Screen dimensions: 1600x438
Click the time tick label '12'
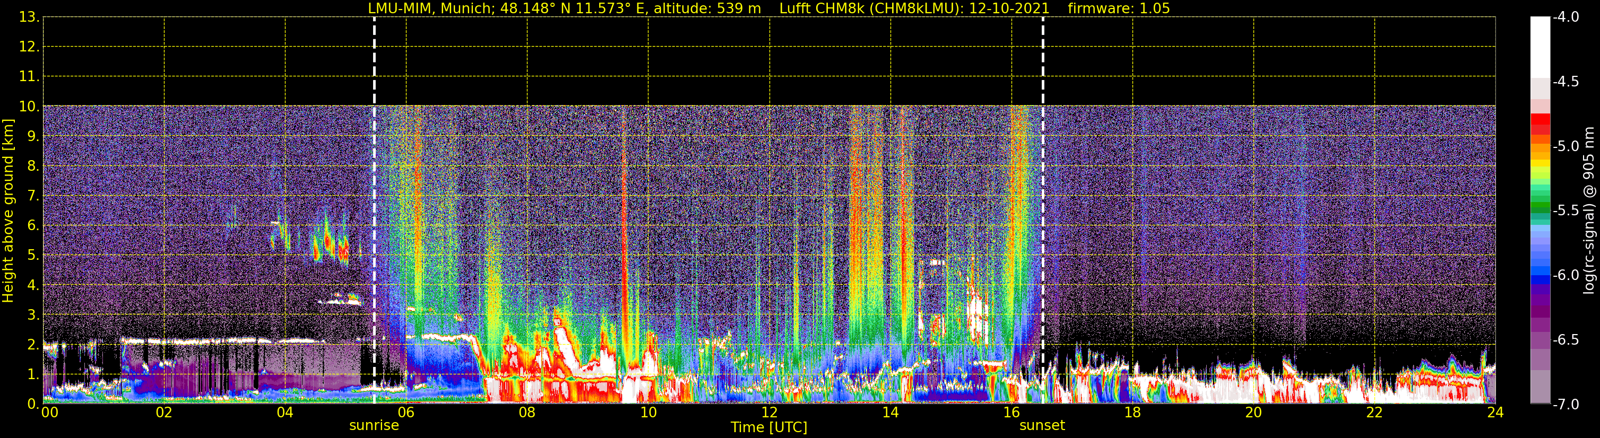(769, 413)
